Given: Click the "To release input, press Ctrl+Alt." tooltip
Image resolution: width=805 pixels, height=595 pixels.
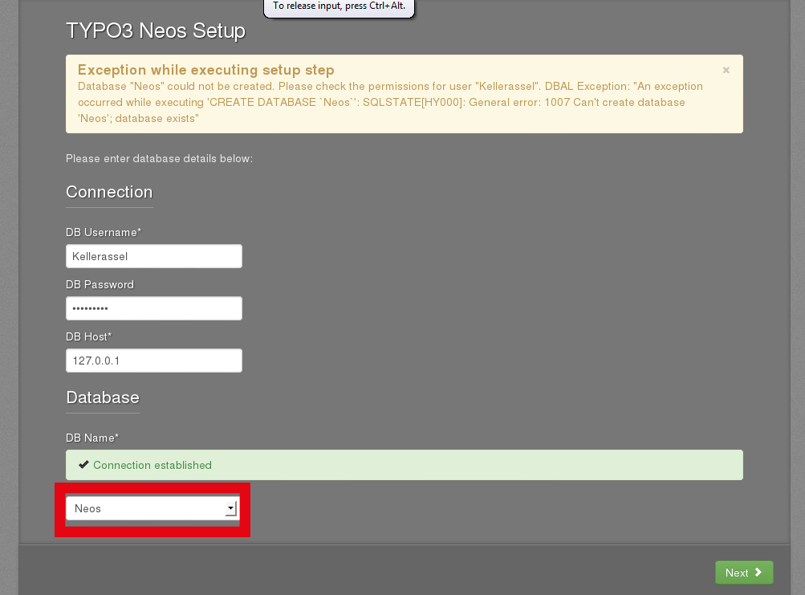Looking at the screenshot, I should coord(339,7).
